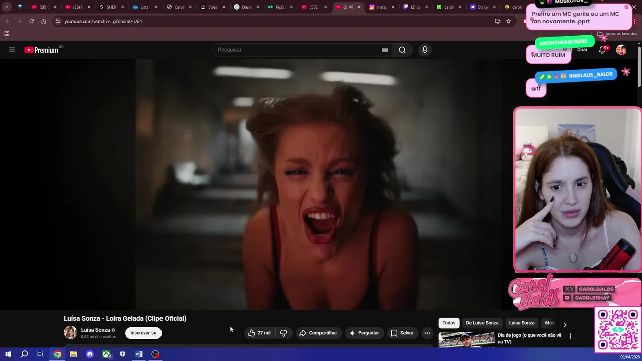642x361 pixels.
Task: Show more filter chips with right chevron
Action: point(565,325)
